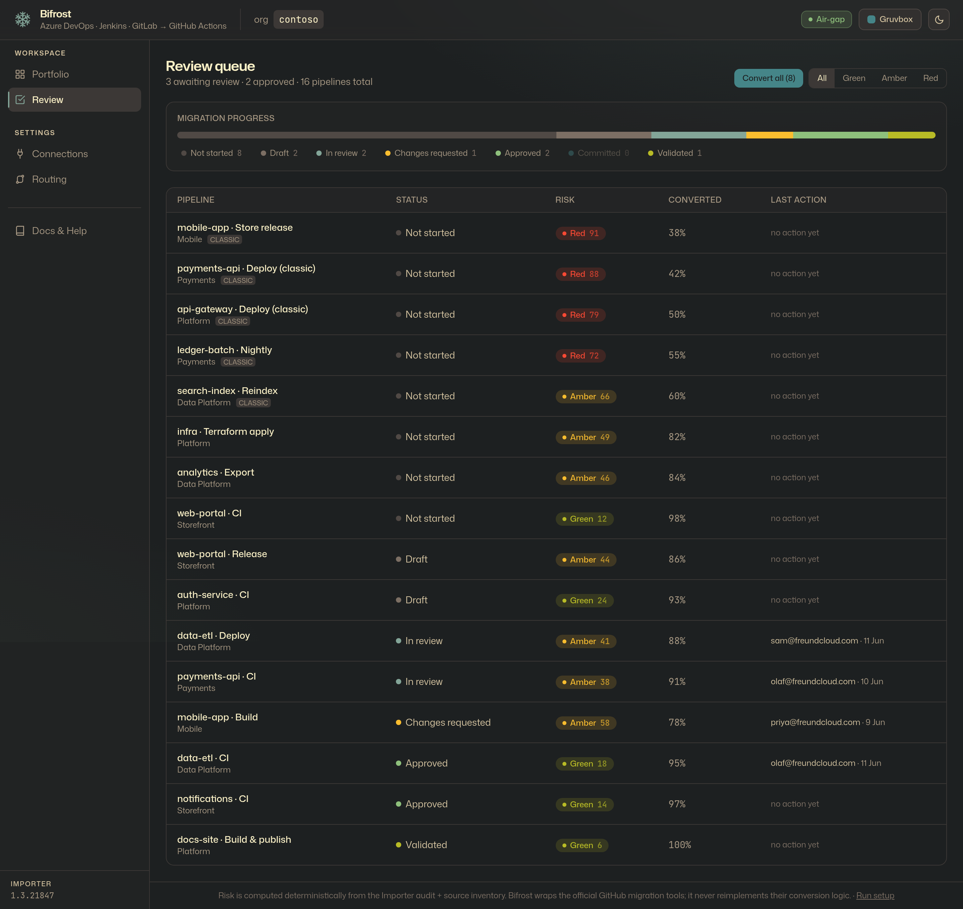963x909 pixels.
Task: Open payments-api · Deploy (classic) pipeline
Action: point(556,274)
